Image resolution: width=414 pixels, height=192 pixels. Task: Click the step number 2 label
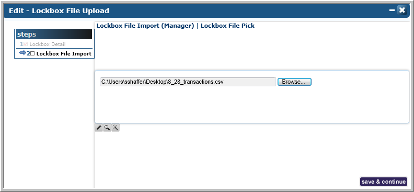tap(29, 53)
